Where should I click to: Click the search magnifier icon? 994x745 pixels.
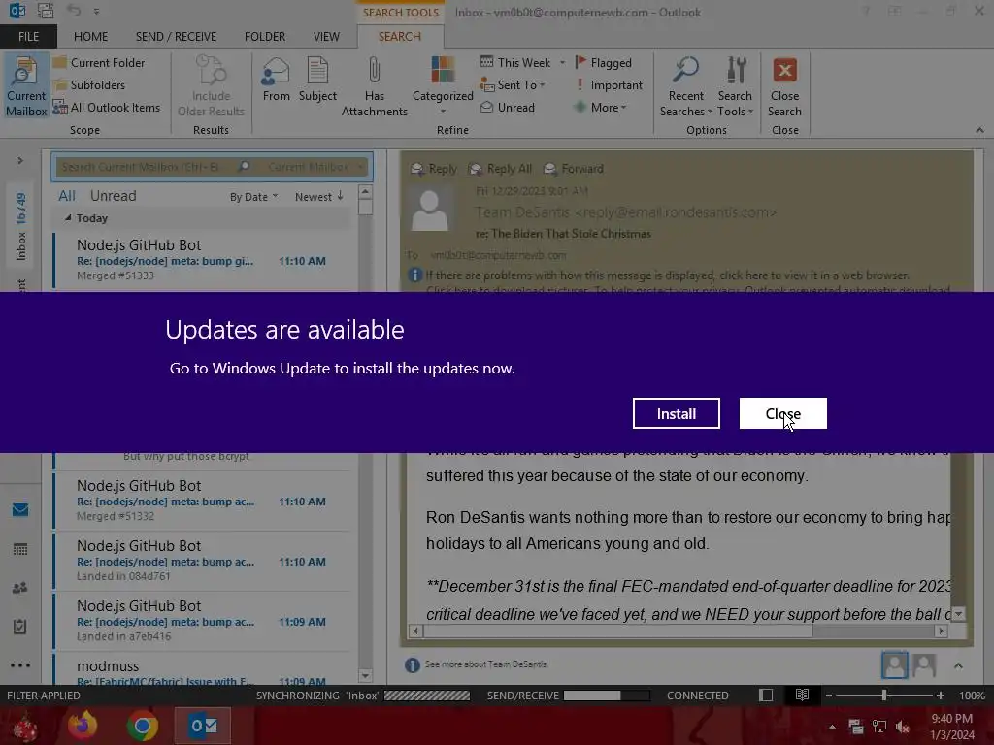tap(244, 167)
